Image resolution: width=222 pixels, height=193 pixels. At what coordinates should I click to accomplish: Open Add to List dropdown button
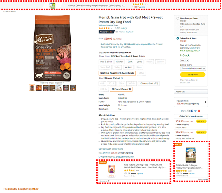tap(191, 92)
